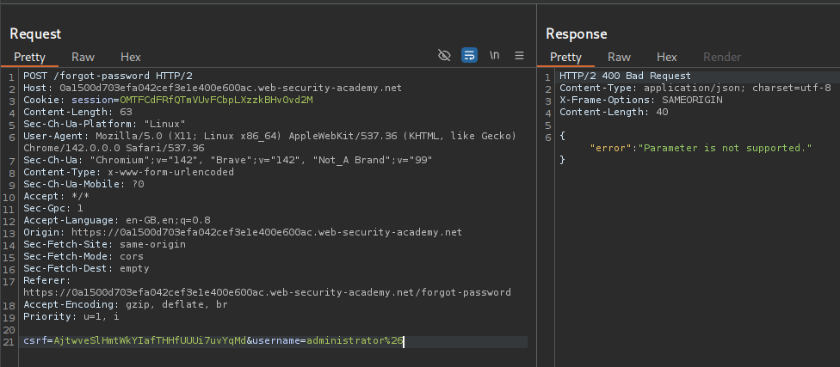Toggle the \n non-printable characters button
The height and width of the screenshot is (367, 840).
(x=494, y=55)
